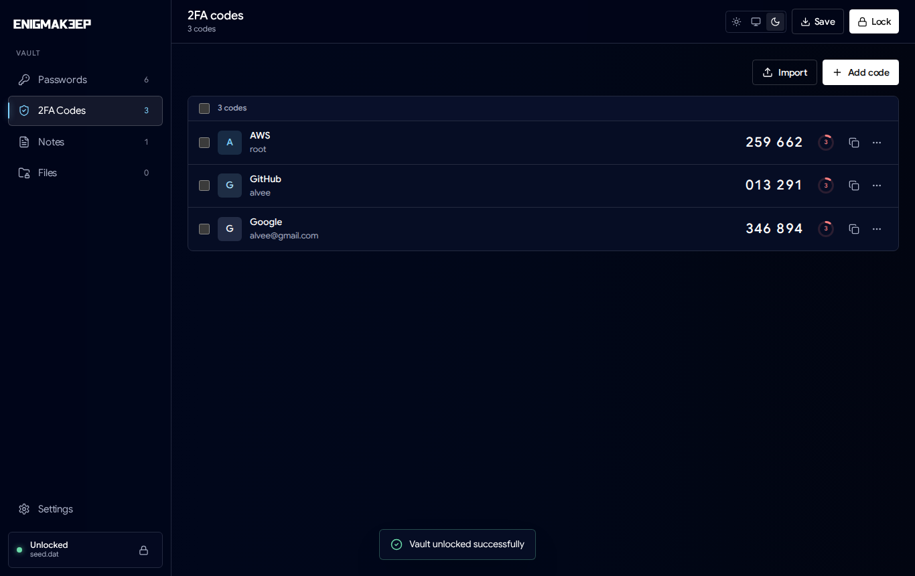This screenshot has width=915, height=576.
Task: Open Files in the sidebar
Action: [x=85, y=173]
